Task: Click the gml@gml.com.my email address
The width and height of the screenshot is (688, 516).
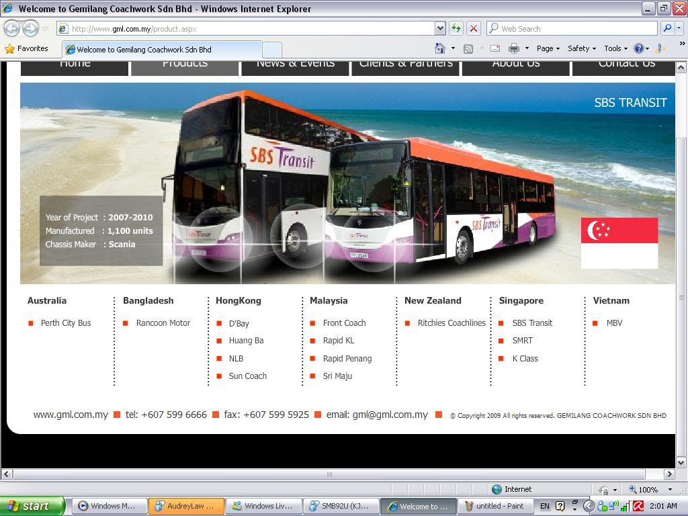Action: click(x=390, y=415)
